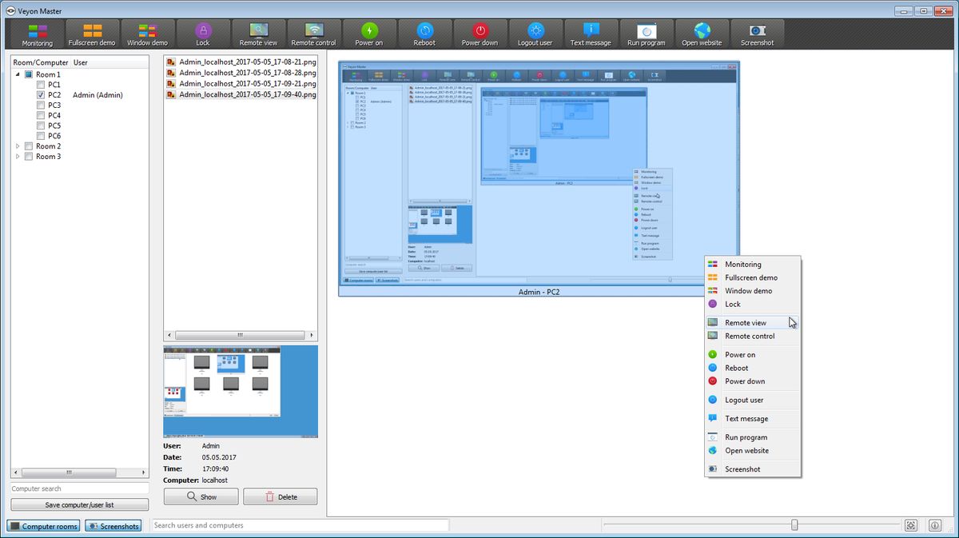This screenshot has height=538, width=959.
Task: Open the Run program toolbar icon
Action: point(646,34)
